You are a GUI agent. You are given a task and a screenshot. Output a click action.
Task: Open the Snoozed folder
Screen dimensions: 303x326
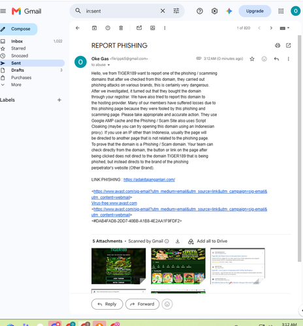32,55
